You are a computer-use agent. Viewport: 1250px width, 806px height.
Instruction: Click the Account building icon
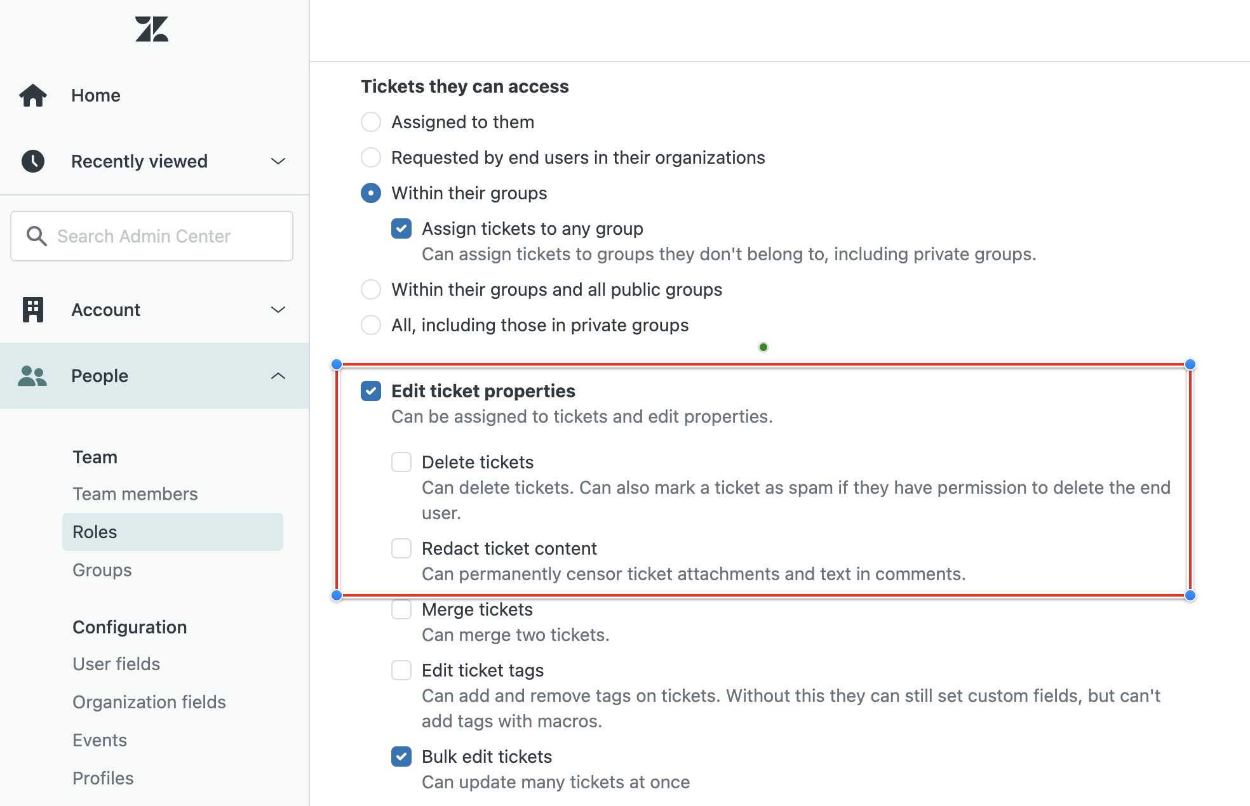(33, 310)
